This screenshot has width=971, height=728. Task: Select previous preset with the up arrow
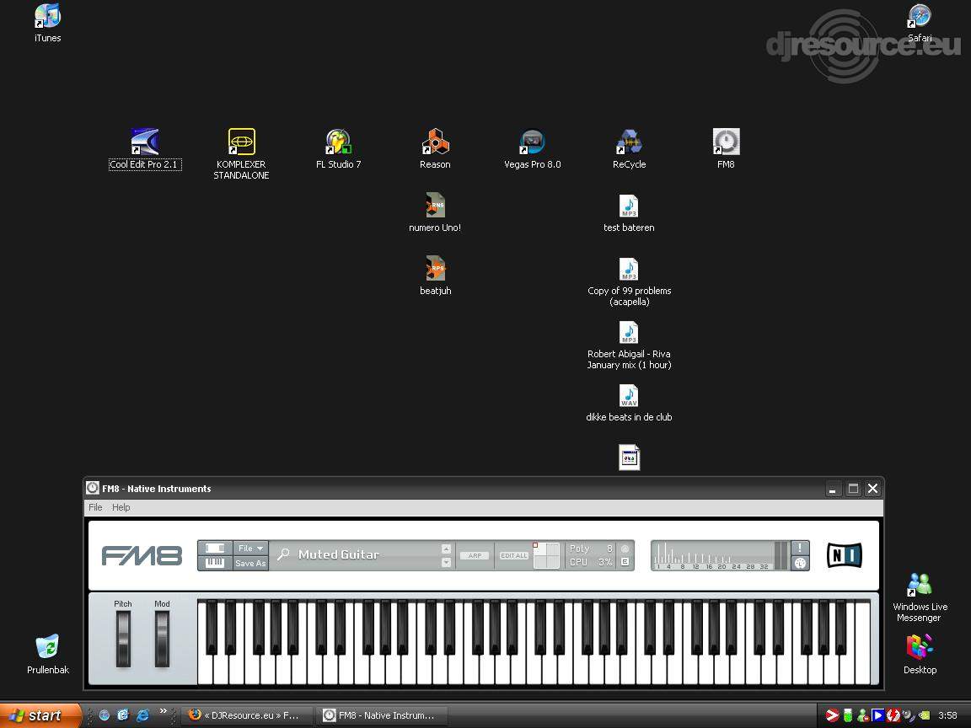pos(447,549)
